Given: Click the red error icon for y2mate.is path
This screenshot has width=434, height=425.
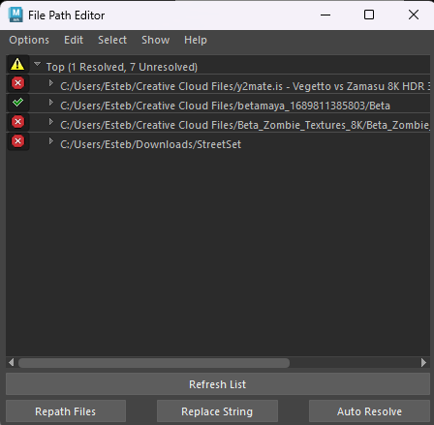Looking at the screenshot, I should 17,83.
